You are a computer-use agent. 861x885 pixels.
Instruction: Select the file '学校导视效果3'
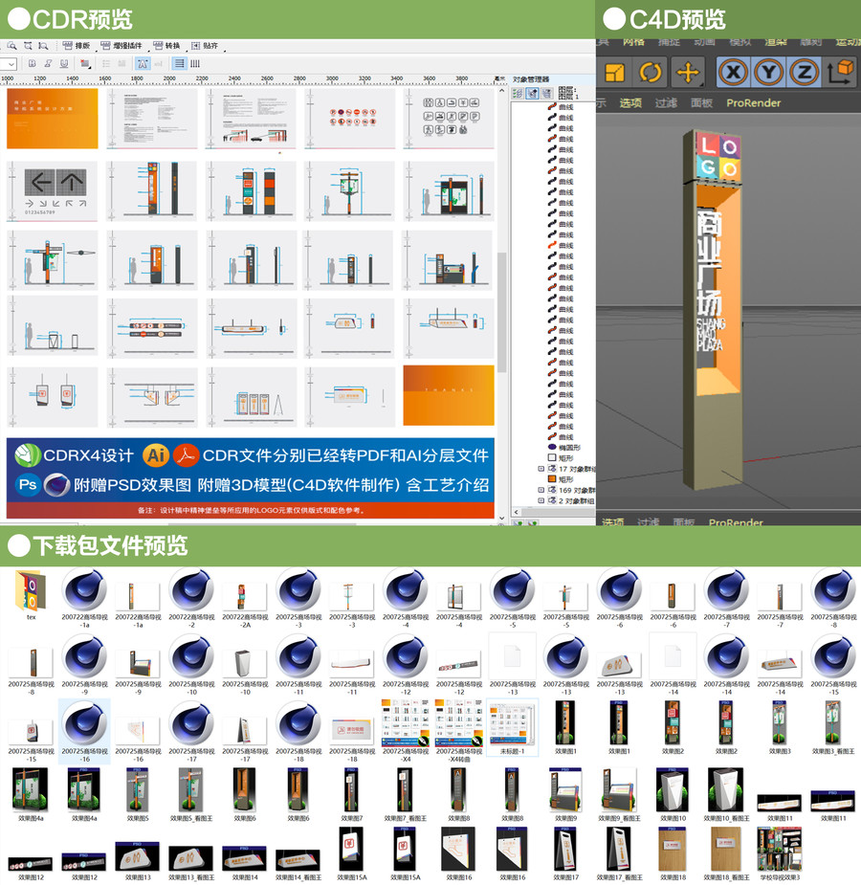(780, 854)
